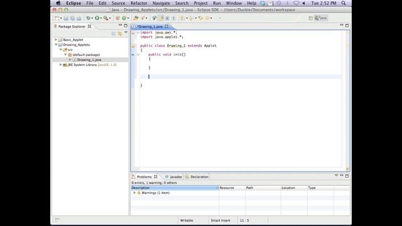Click warning marker beside class declaration line

(133, 46)
